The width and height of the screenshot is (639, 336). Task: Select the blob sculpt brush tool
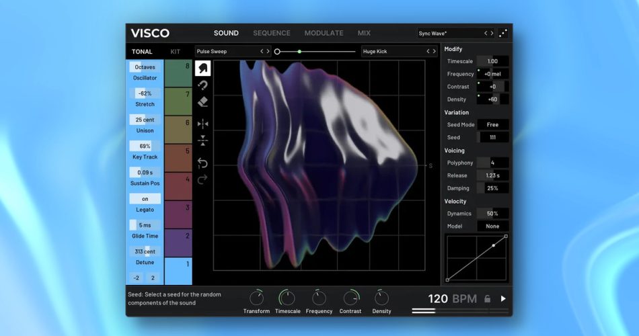[x=203, y=68]
